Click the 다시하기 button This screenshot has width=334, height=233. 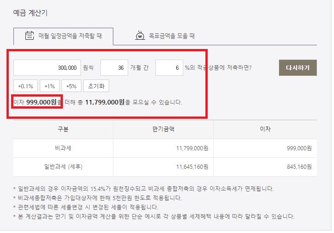point(298,68)
